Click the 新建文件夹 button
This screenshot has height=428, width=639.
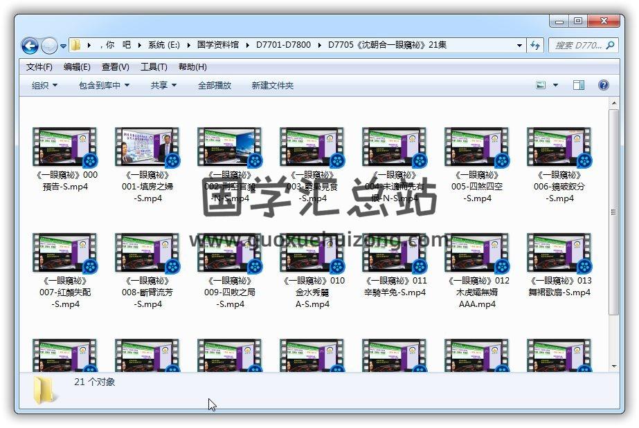click(x=273, y=86)
